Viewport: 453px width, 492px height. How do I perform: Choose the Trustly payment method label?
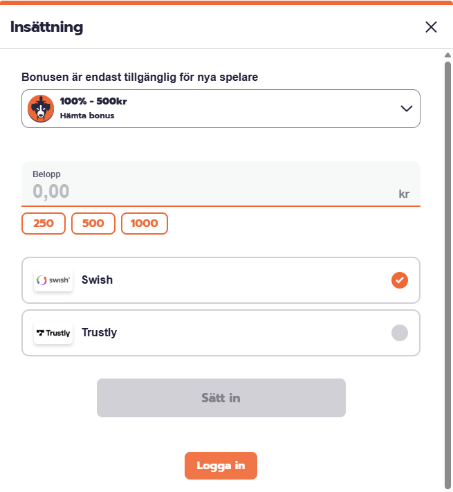tap(99, 333)
